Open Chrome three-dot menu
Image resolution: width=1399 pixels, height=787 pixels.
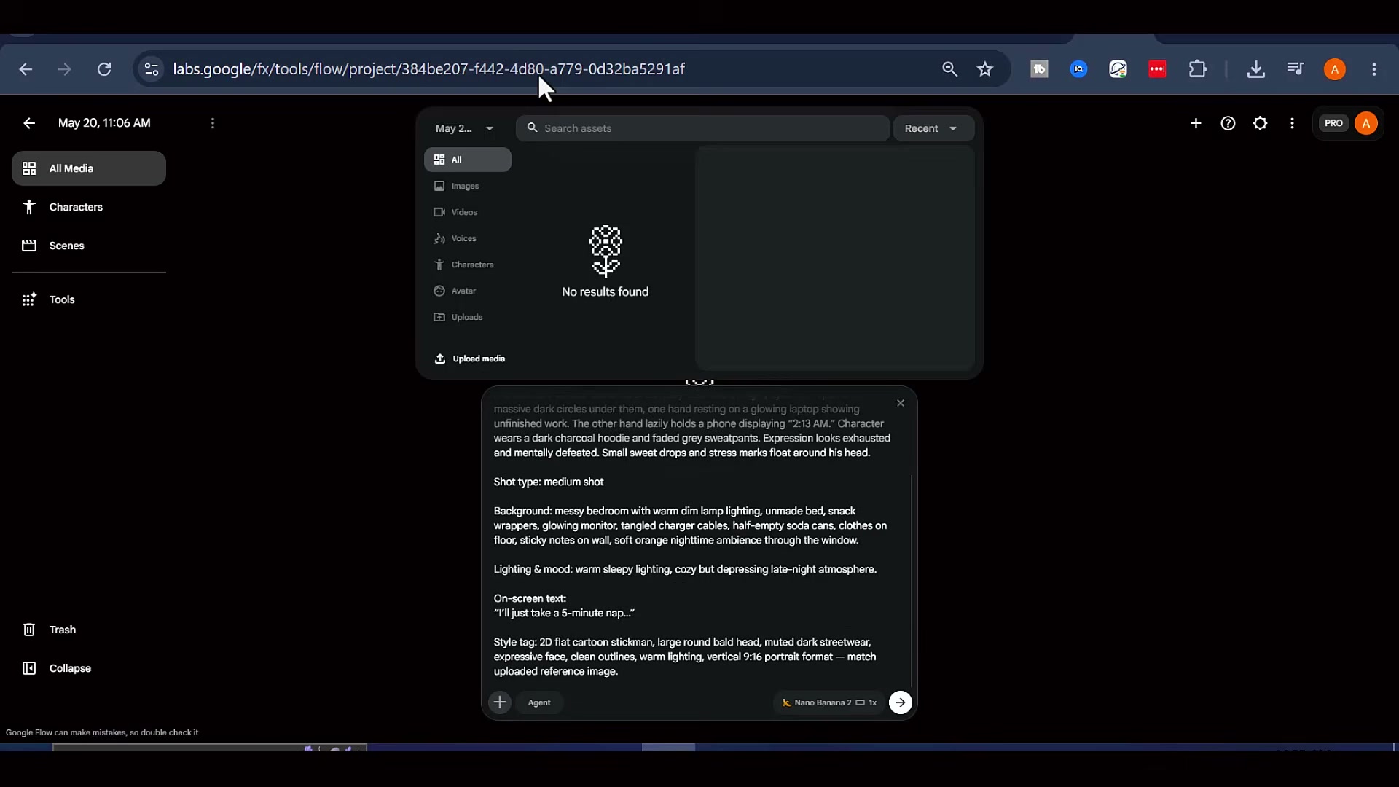tap(1374, 69)
